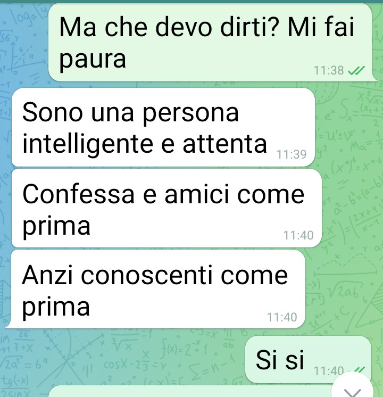Click the word "attenta" in the second message

pyautogui.click(x=225, y=144)
